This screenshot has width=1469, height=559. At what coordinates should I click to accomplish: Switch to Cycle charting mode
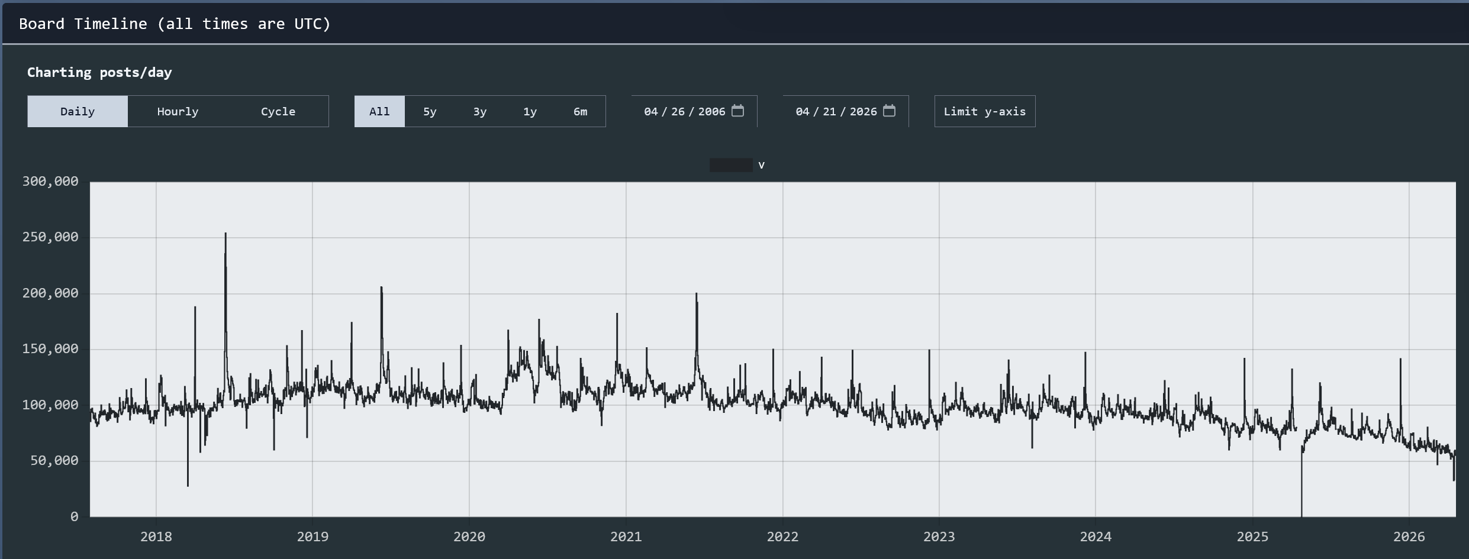click(x=278, y=111)
